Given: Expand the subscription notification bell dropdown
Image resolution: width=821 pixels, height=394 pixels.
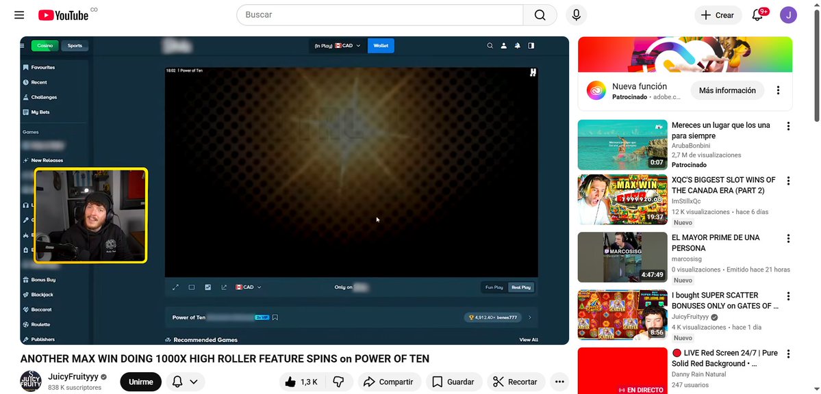Looking at the screenshot, I should click(x=186, y=382).
